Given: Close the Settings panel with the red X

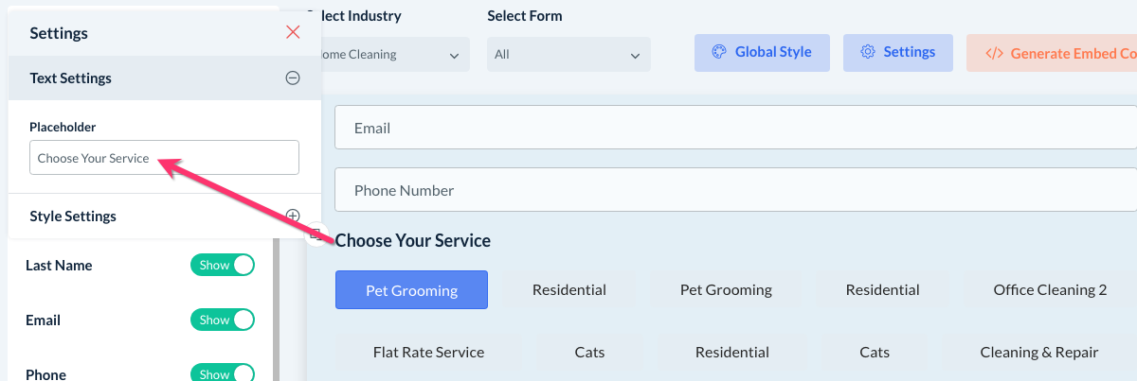Looking at the screenshot, I should point(293,33).
